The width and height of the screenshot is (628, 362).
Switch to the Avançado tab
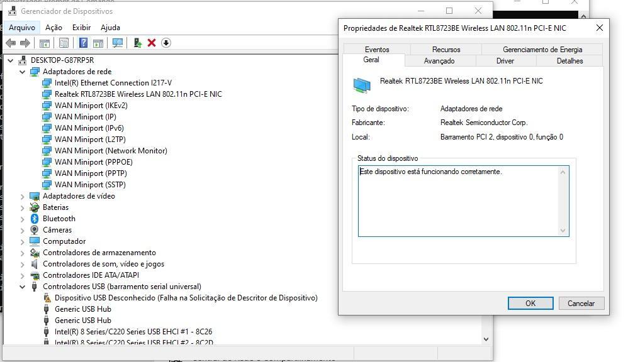click(439, 61)
